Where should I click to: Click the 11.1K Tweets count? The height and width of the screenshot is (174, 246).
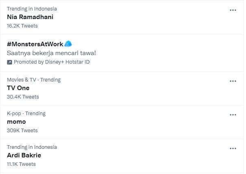coord(21,164)
